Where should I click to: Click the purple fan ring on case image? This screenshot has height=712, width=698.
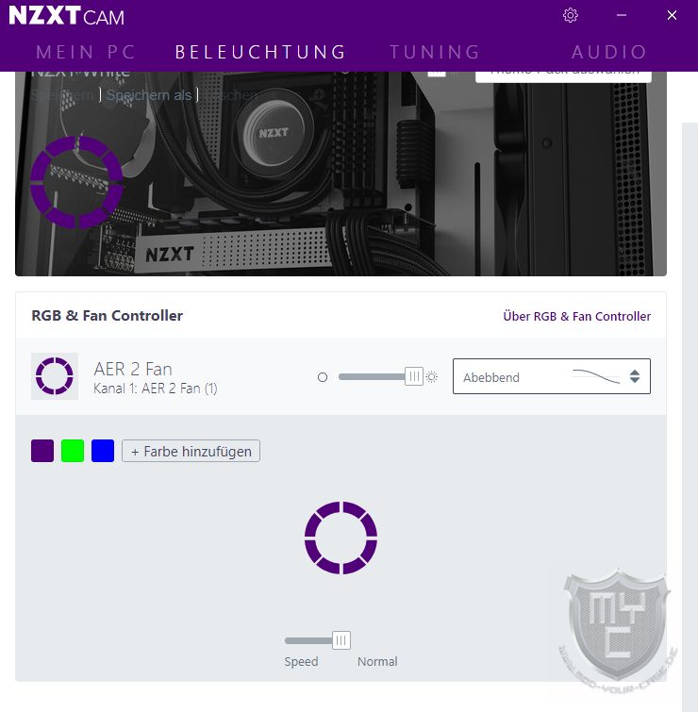click(76, 183)
